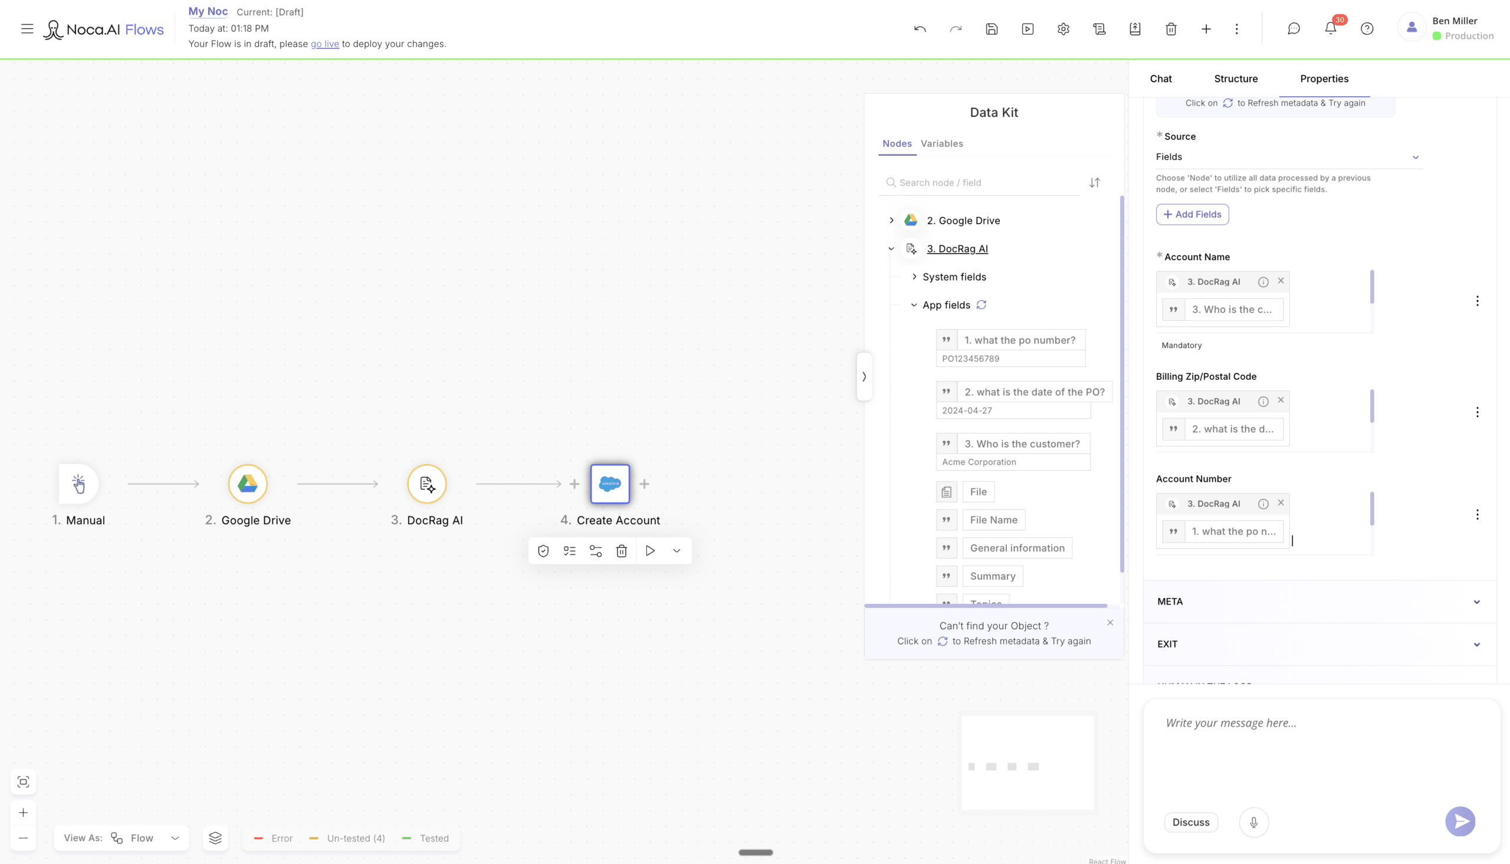Image resolution: width=1510 pixels, height=864 pixels.
Task: Toggle sort order in Data Kit search
Action: (x=1095, y=183)
